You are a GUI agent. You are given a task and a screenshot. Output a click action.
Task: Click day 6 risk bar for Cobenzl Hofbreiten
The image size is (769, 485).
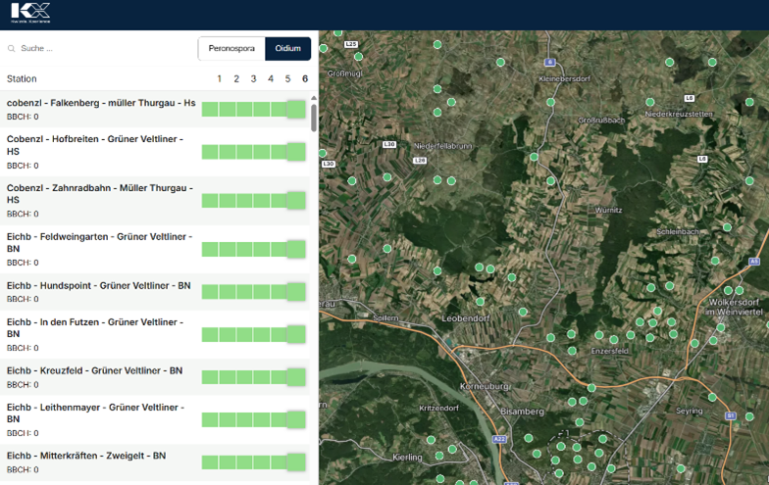tap(296, 152)
